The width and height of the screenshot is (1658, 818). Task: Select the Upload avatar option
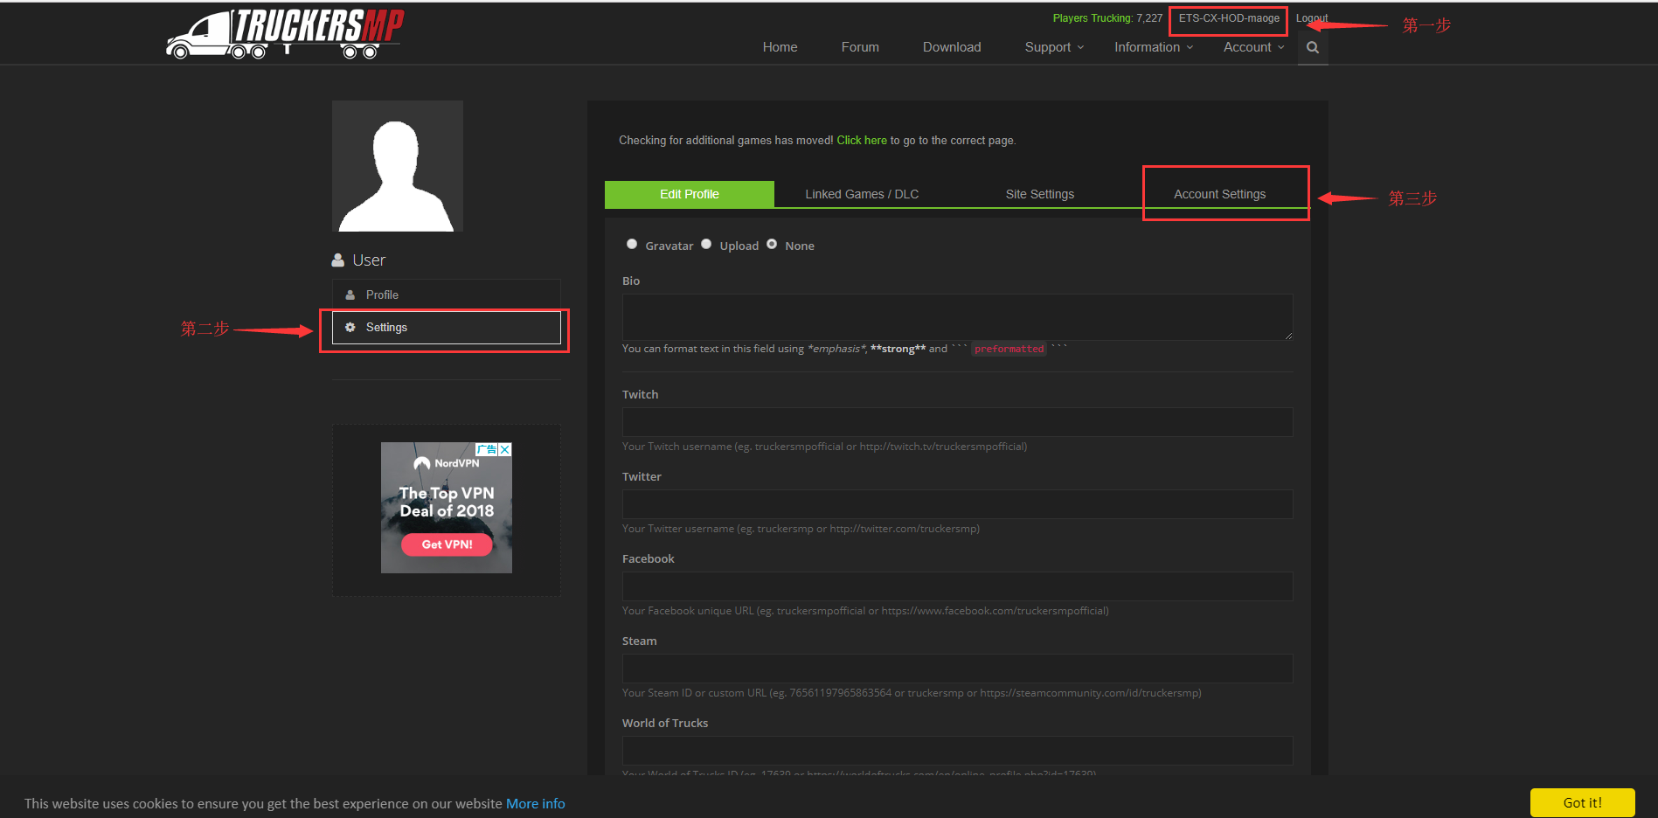(x=706, y=245)
